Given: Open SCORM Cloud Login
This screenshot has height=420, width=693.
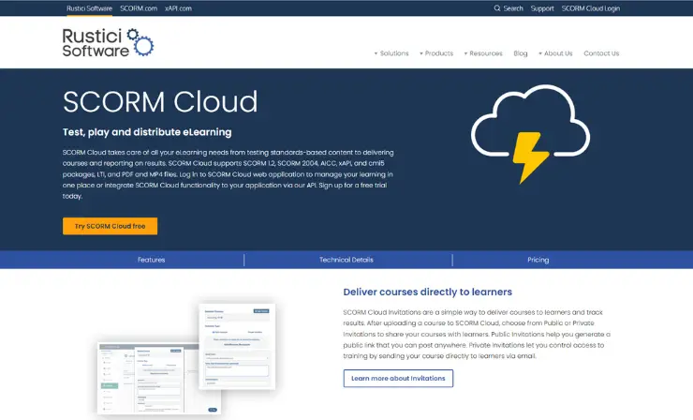Looking at the screenshot, I should 591,8.
